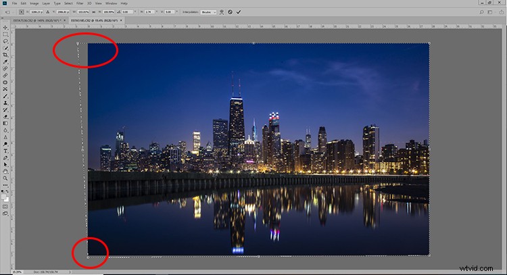Open the search icon in options bar
Image resolution: width=507 pixels, height=275 pixels.
tap(481, 12)
